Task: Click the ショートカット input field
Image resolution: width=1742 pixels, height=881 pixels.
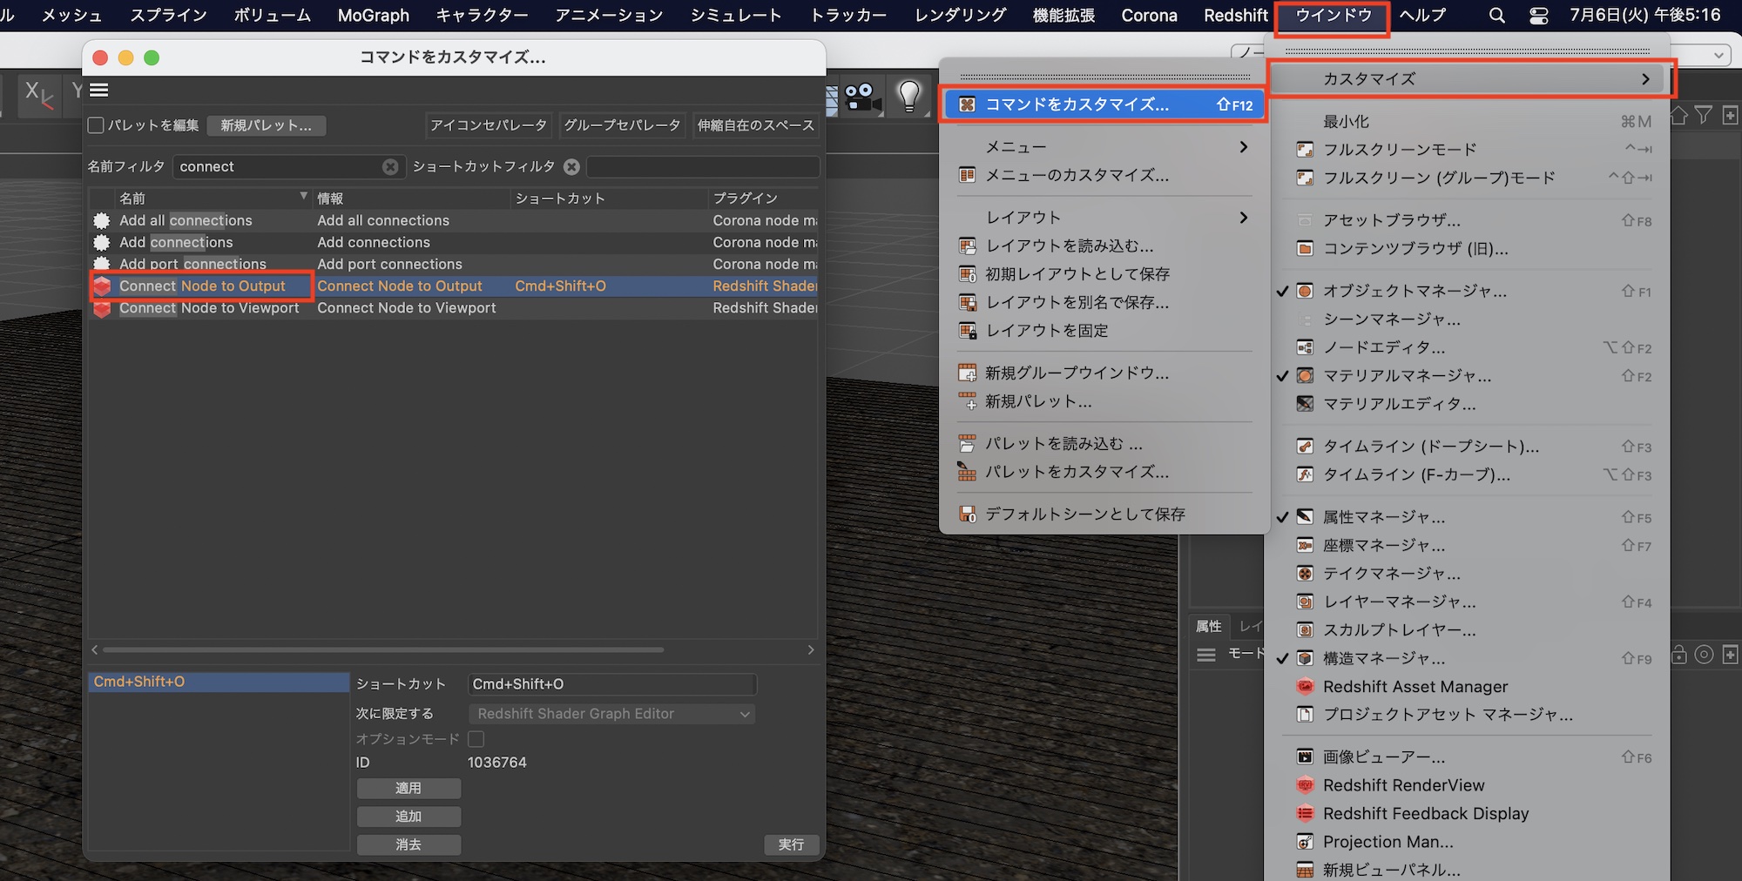Action: point(611,684)
